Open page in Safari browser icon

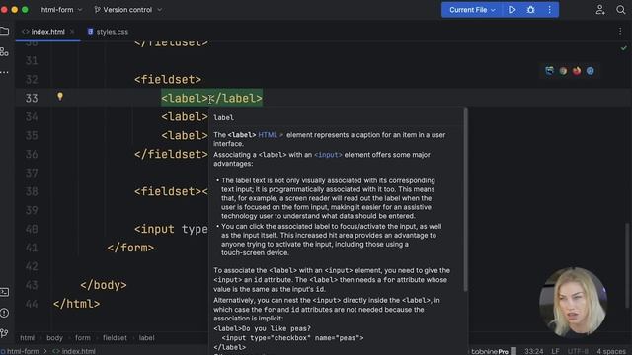click(x=591, y=71)
